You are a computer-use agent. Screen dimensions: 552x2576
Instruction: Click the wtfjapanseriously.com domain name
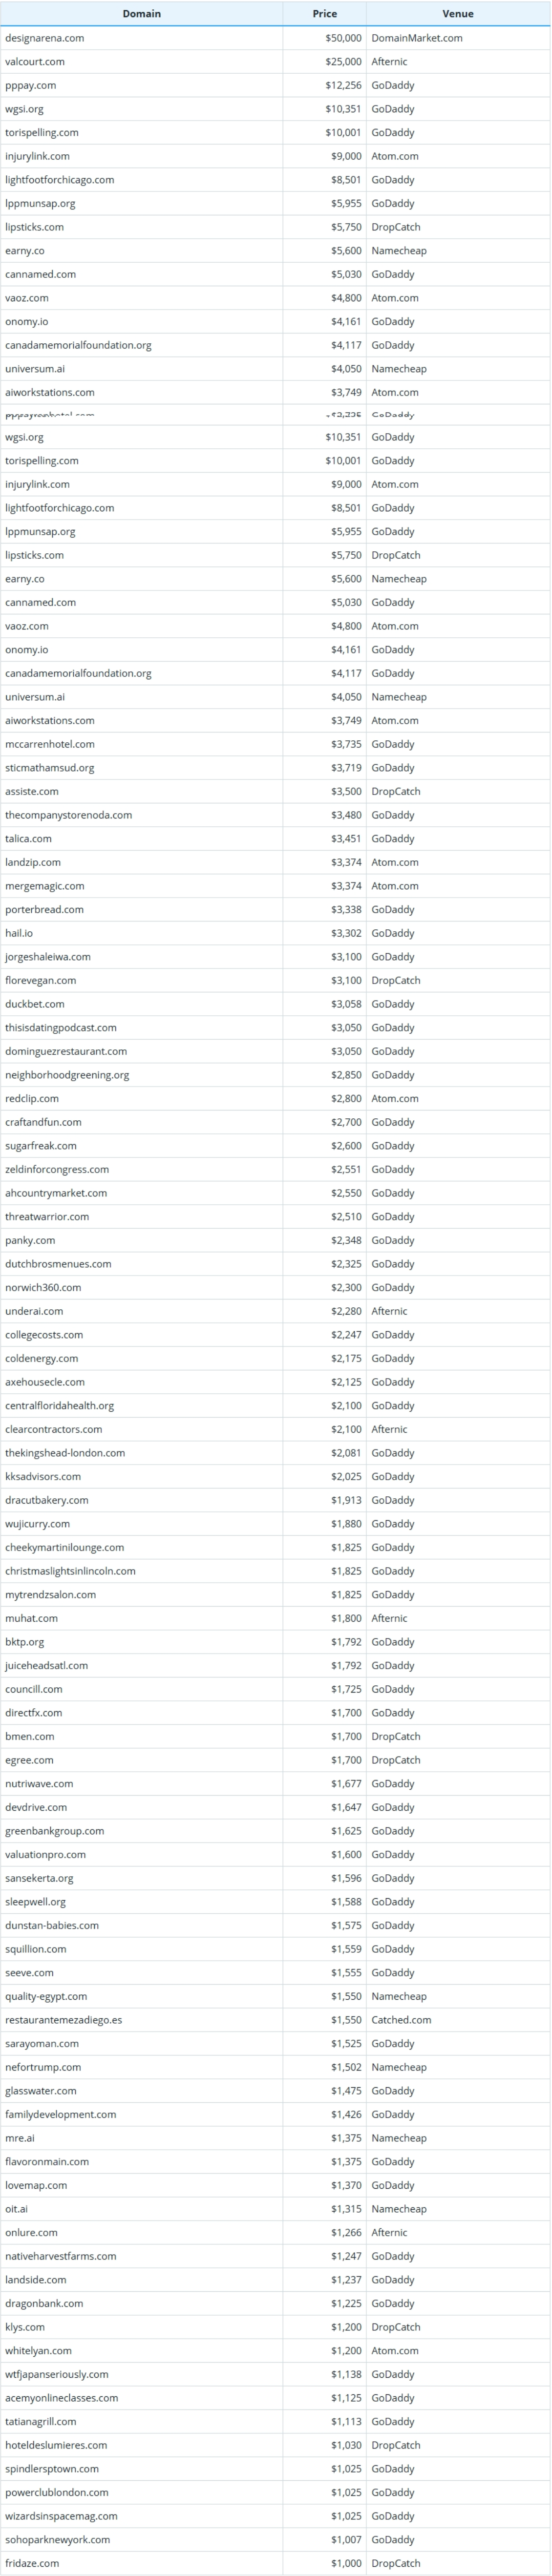click(57, 2374)
